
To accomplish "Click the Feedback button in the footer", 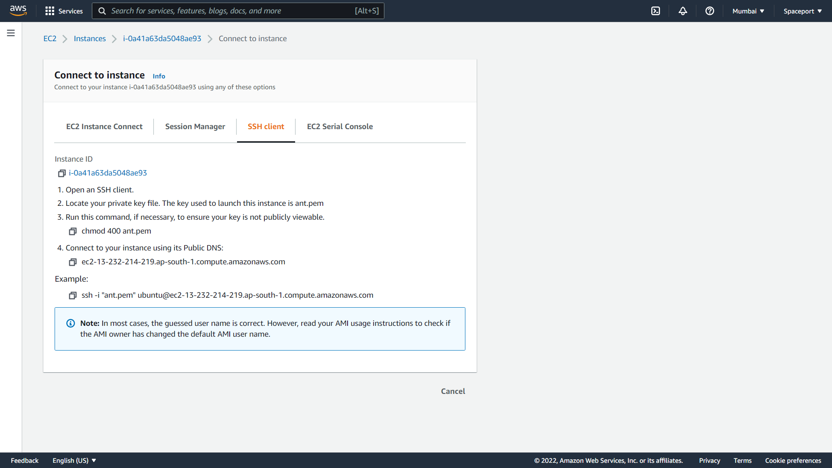I will click(25, 460).
